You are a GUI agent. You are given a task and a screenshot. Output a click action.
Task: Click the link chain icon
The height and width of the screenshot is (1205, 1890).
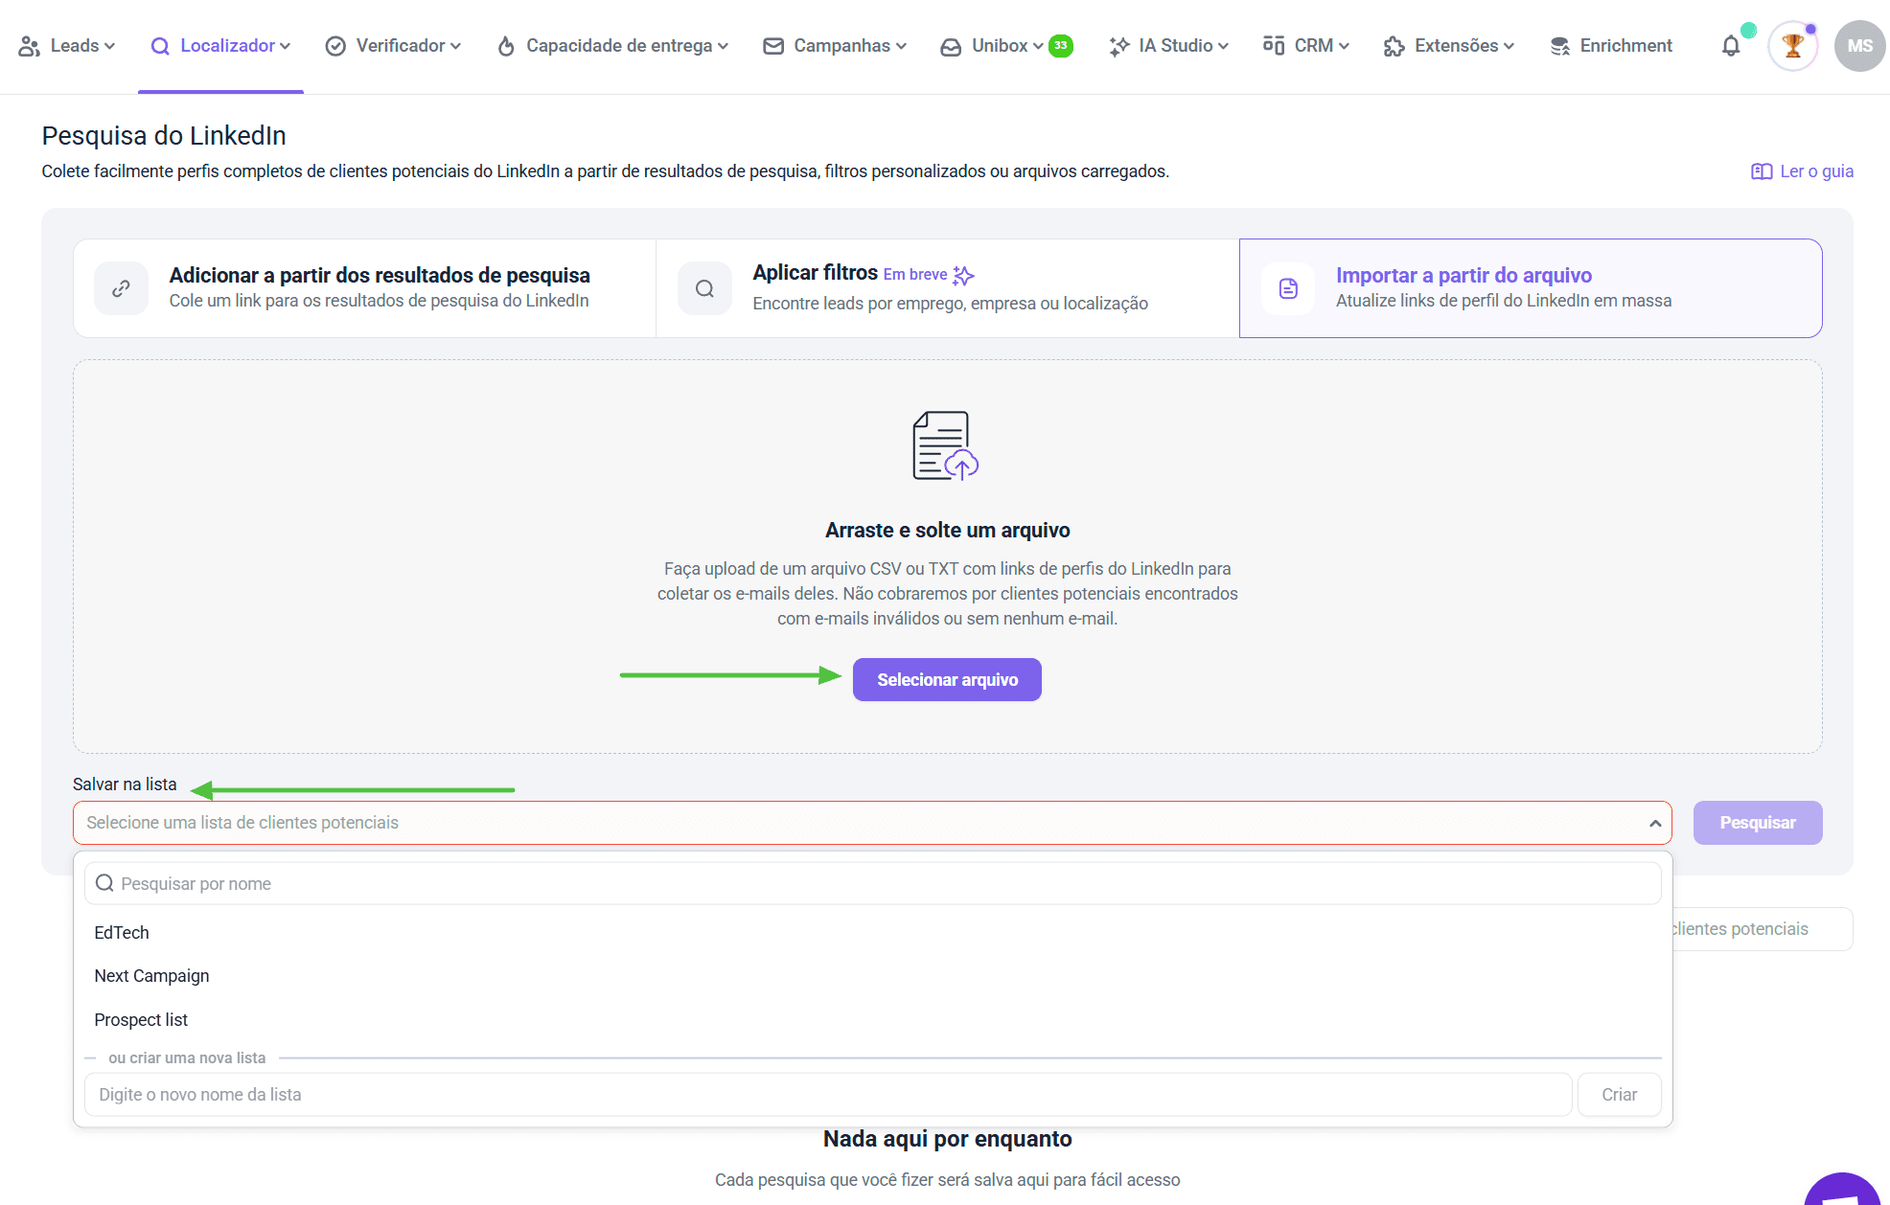click(x=122, y=288)
